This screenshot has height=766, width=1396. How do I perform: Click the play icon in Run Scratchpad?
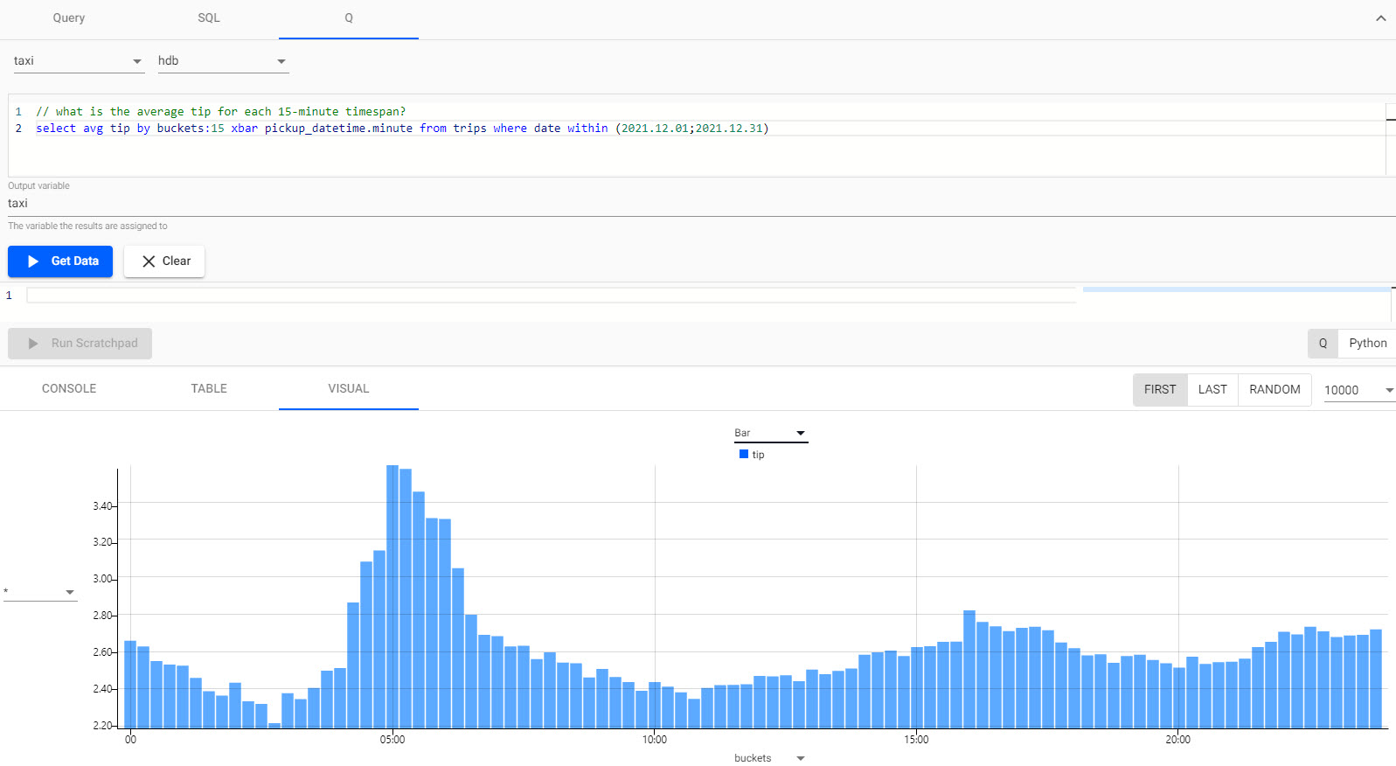[x=33, y=344]
